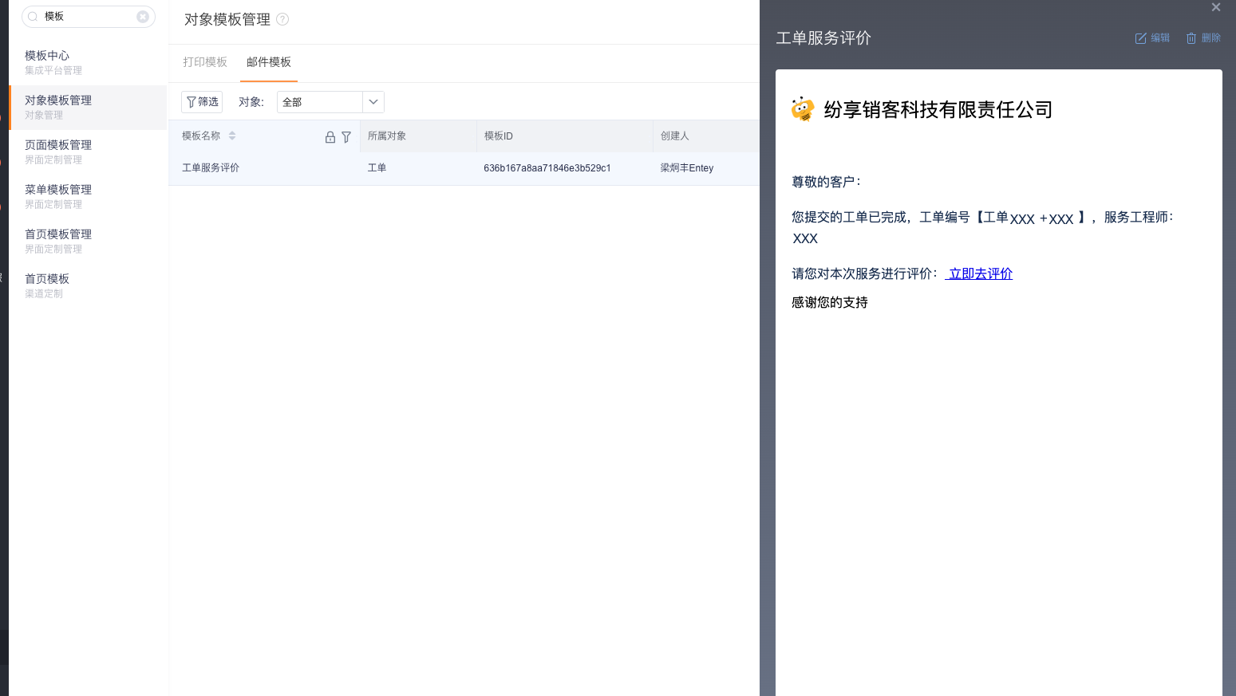Click the search magnifier icon
This screenshot has width=1236, height=696.
(x=33, y=17)
